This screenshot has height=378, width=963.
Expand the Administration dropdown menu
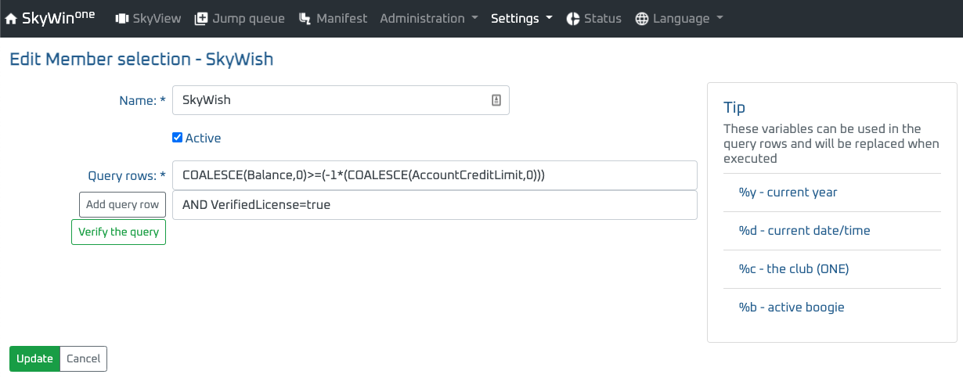pyautogui.click(x=429, y=19)
